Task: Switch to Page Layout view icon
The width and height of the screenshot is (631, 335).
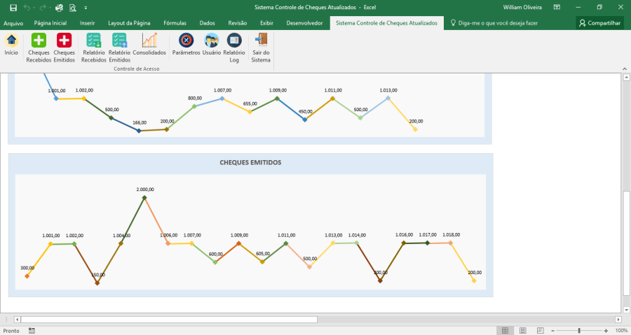Action: tap(523, 331)
